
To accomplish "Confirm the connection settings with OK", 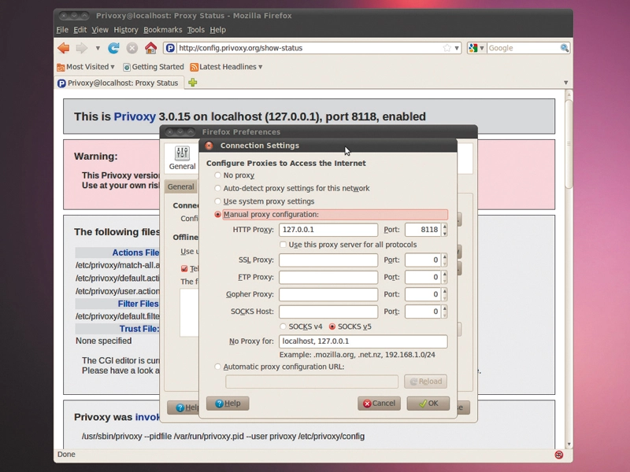I will (428, 404).
